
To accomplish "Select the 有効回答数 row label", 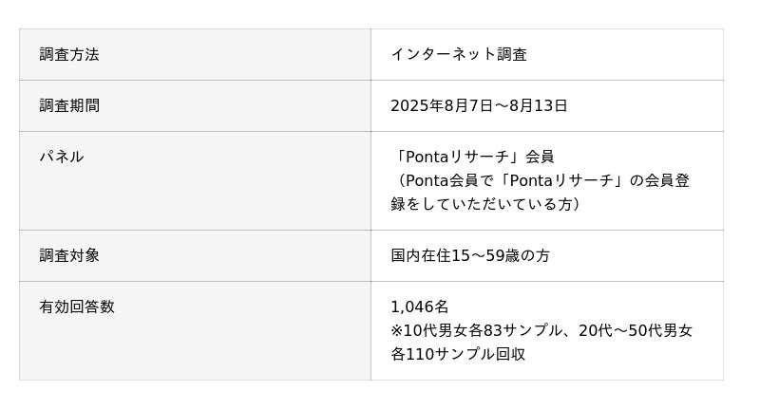I will (77, 307).
